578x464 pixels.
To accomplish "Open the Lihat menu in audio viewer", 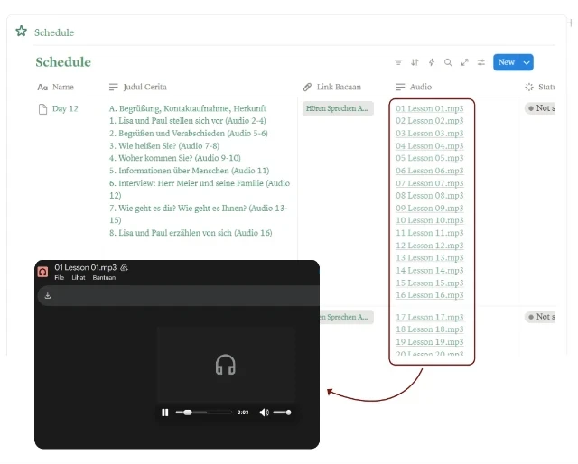I will [x=79, y=278].
